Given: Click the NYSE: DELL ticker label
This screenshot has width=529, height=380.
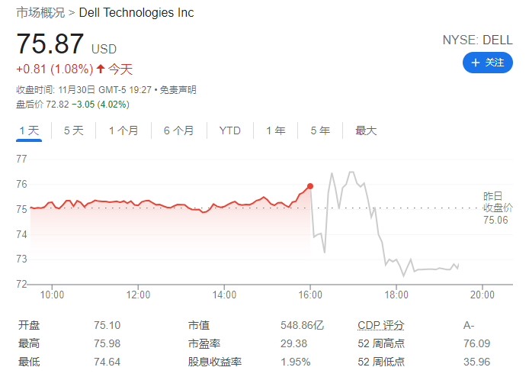Looking at the screenshot, I should tap(478, 40).
